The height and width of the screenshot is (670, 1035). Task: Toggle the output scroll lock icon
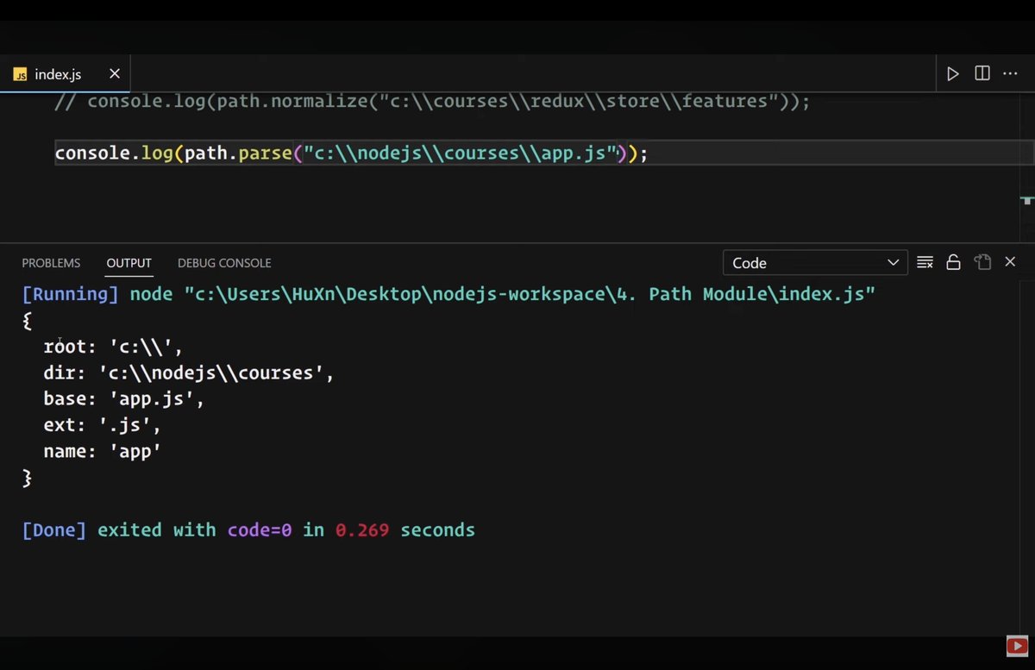(954, 262)
